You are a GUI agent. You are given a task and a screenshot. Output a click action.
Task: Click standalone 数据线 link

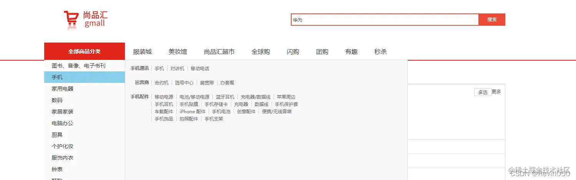coord(262,104)
